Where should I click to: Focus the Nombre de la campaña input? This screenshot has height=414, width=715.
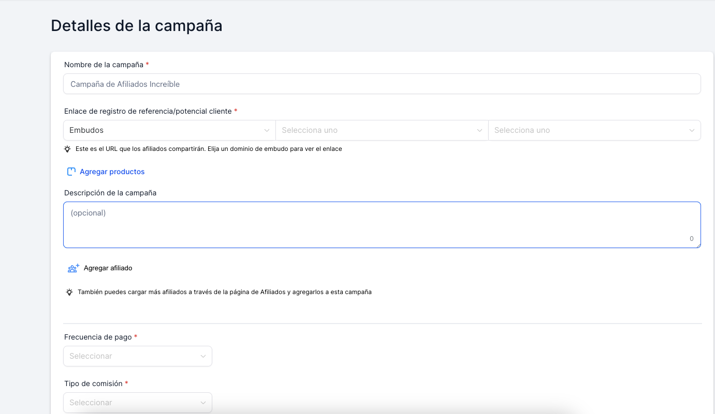pyautogui.click(x=382, y=84)
